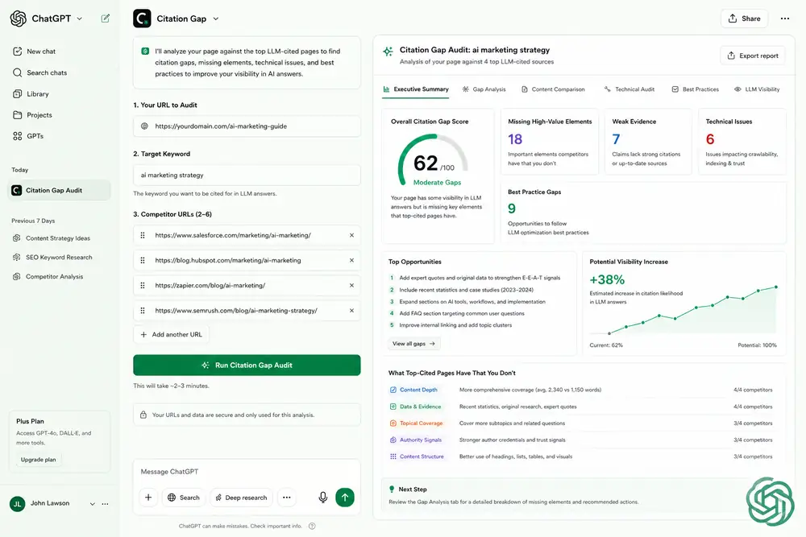Viewport: 806px width, 537px height.
Task: Click the Citation Gap app icon in header
Action: pyautogui.click(x=143, y=19)
